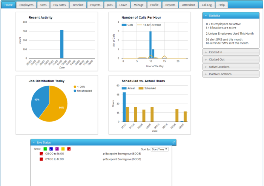The image size is (264, 186).
Task: Expand the Clocked In panel
Action: [231, 52]
